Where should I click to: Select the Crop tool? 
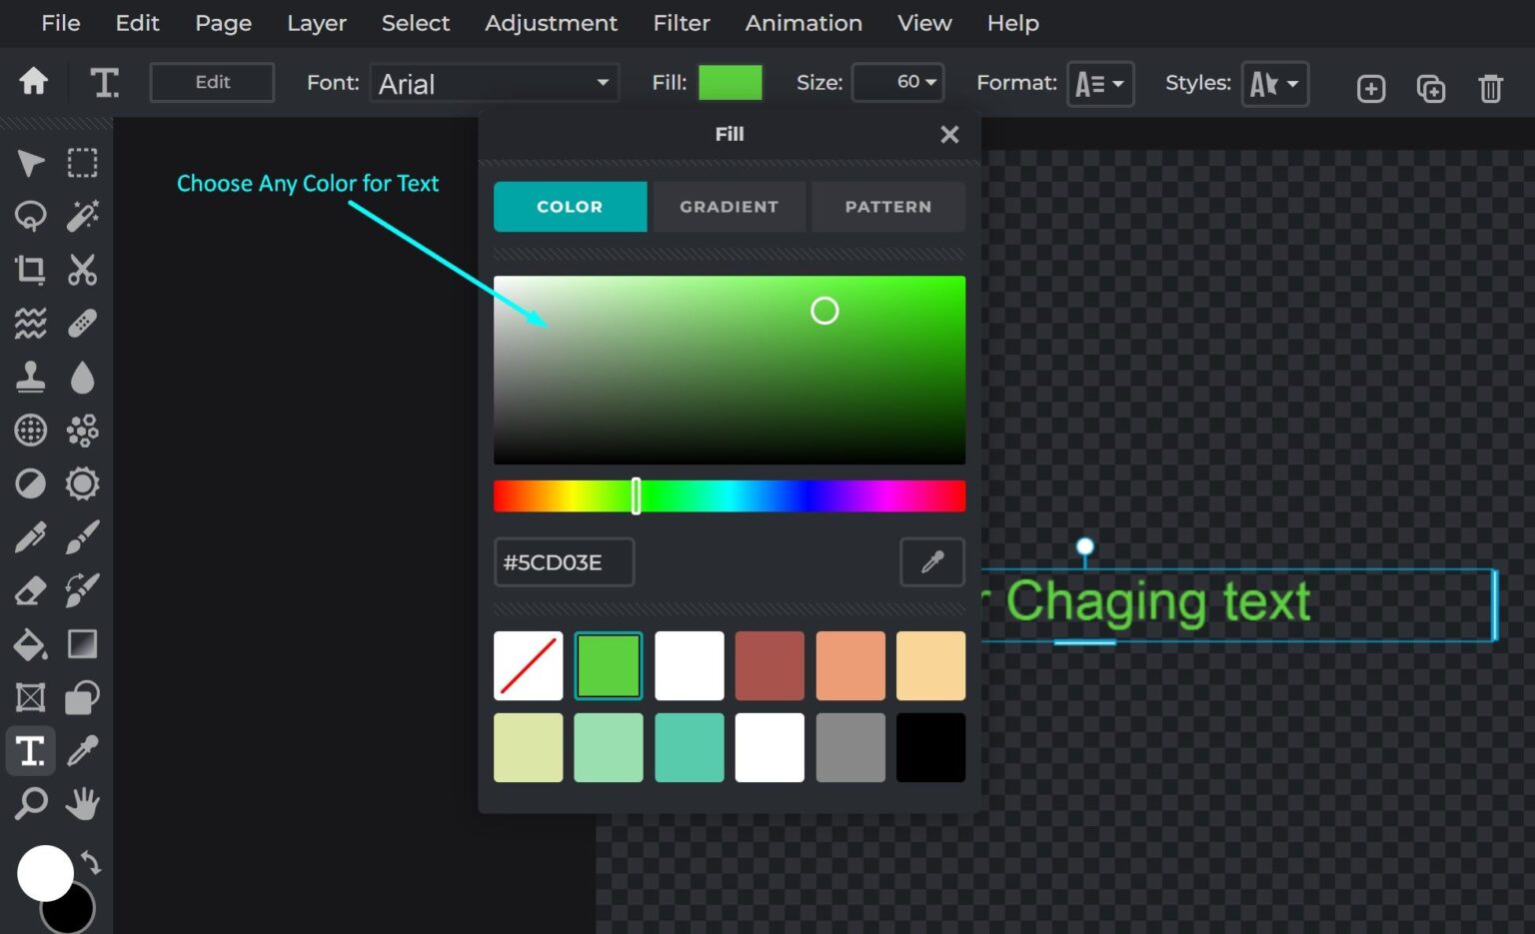[x=30, y=270]
